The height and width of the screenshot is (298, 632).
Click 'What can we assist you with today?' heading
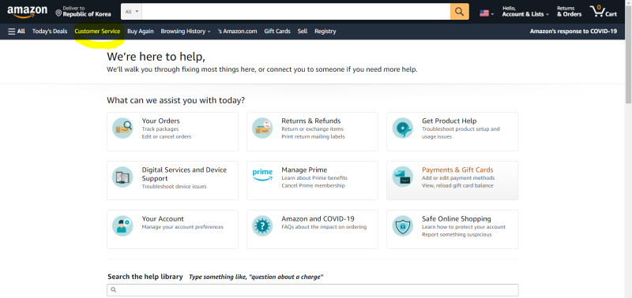point(175,101)
